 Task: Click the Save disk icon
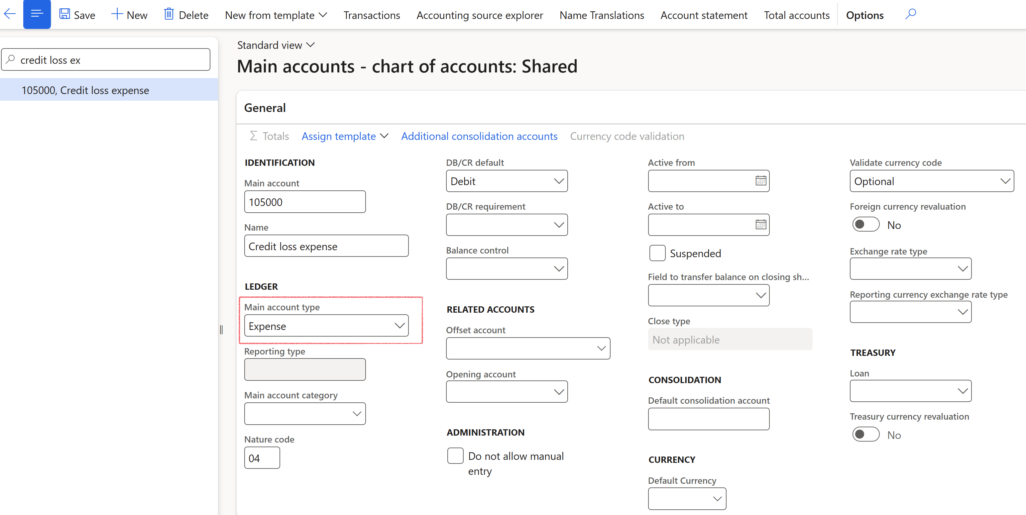(64, 14)
